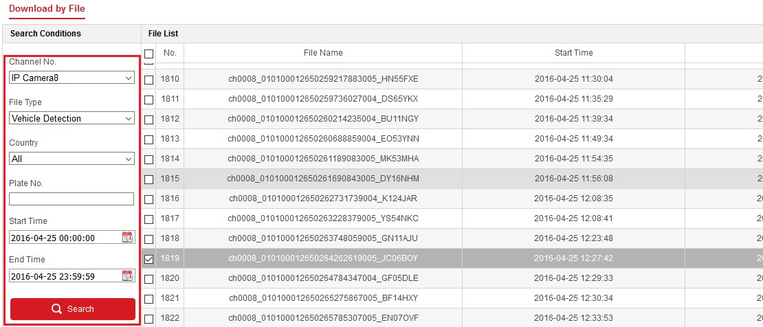Click the End Time text field
The image size is (763, 327).
(64, 277)
